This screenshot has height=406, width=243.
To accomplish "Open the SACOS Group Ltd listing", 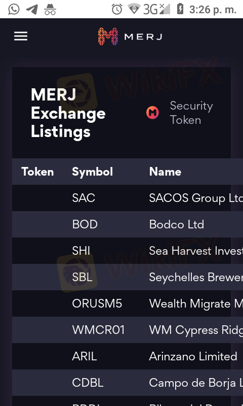I will (x=128, y=198).
